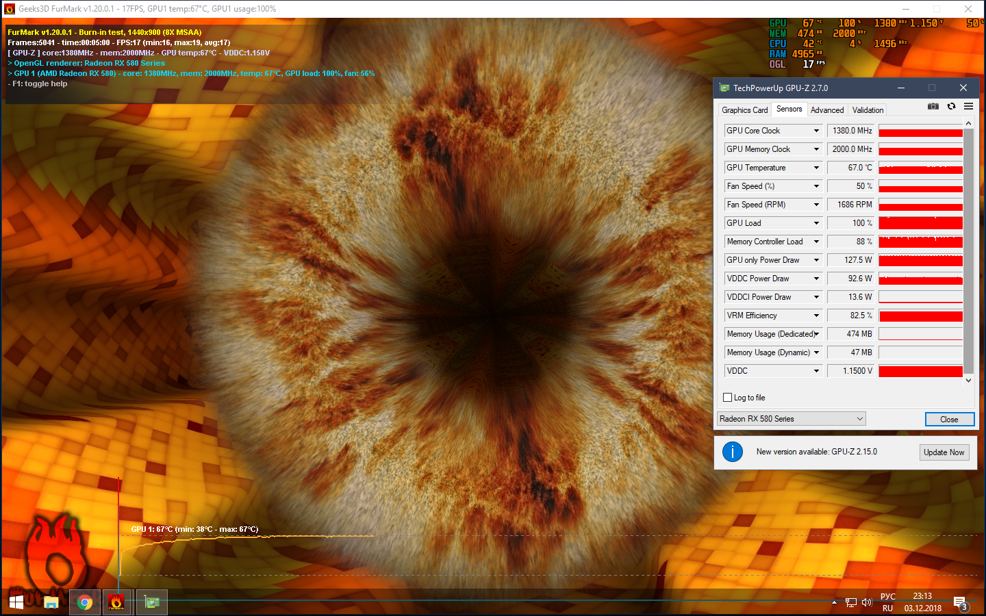
Task: Click the 2000.0 MHz memory clock value
Action: [x=851, y=149]
